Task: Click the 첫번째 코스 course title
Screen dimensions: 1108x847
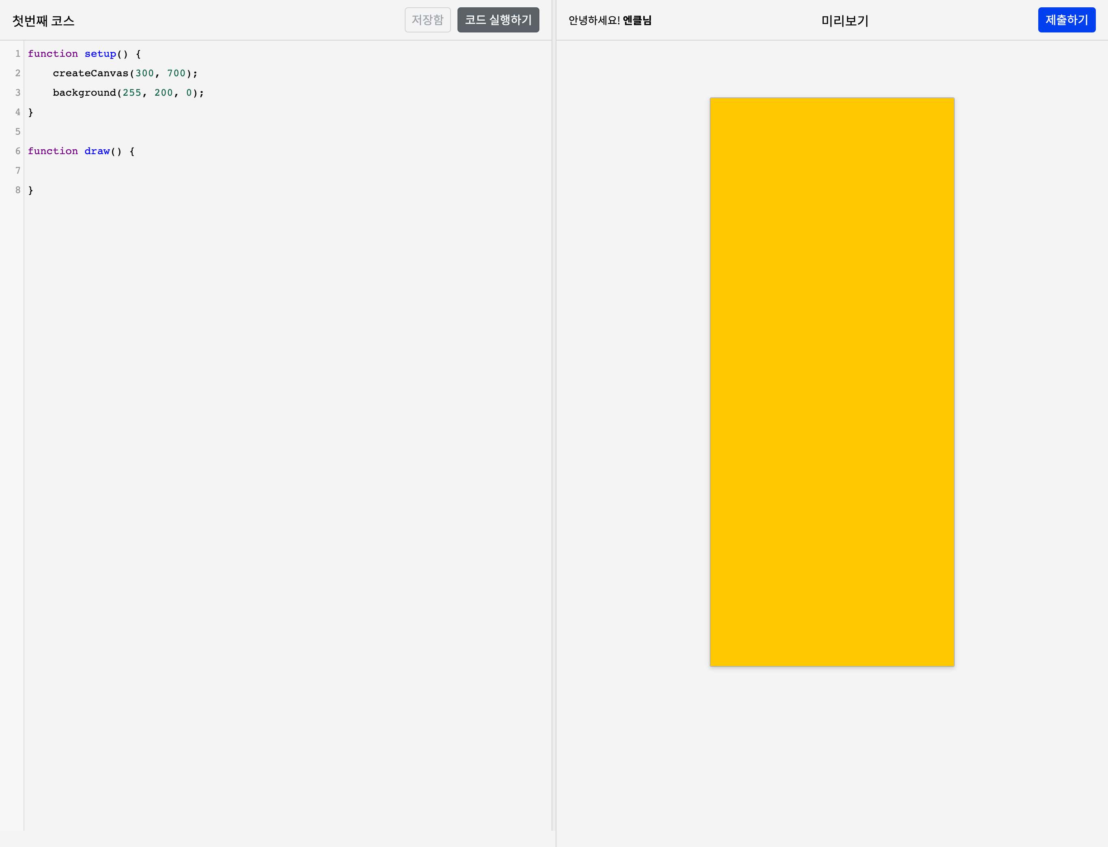Action: [x=43, y=21]
